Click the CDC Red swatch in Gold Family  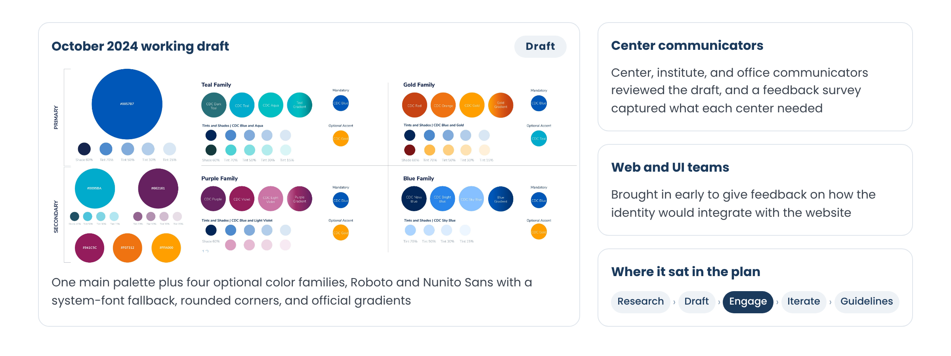[414, 105]
